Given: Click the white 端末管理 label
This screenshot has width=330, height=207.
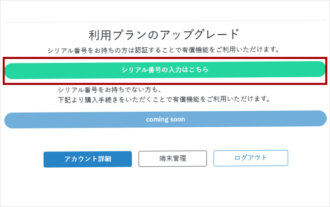Looking at the screenshot, I should click(173, 158).
